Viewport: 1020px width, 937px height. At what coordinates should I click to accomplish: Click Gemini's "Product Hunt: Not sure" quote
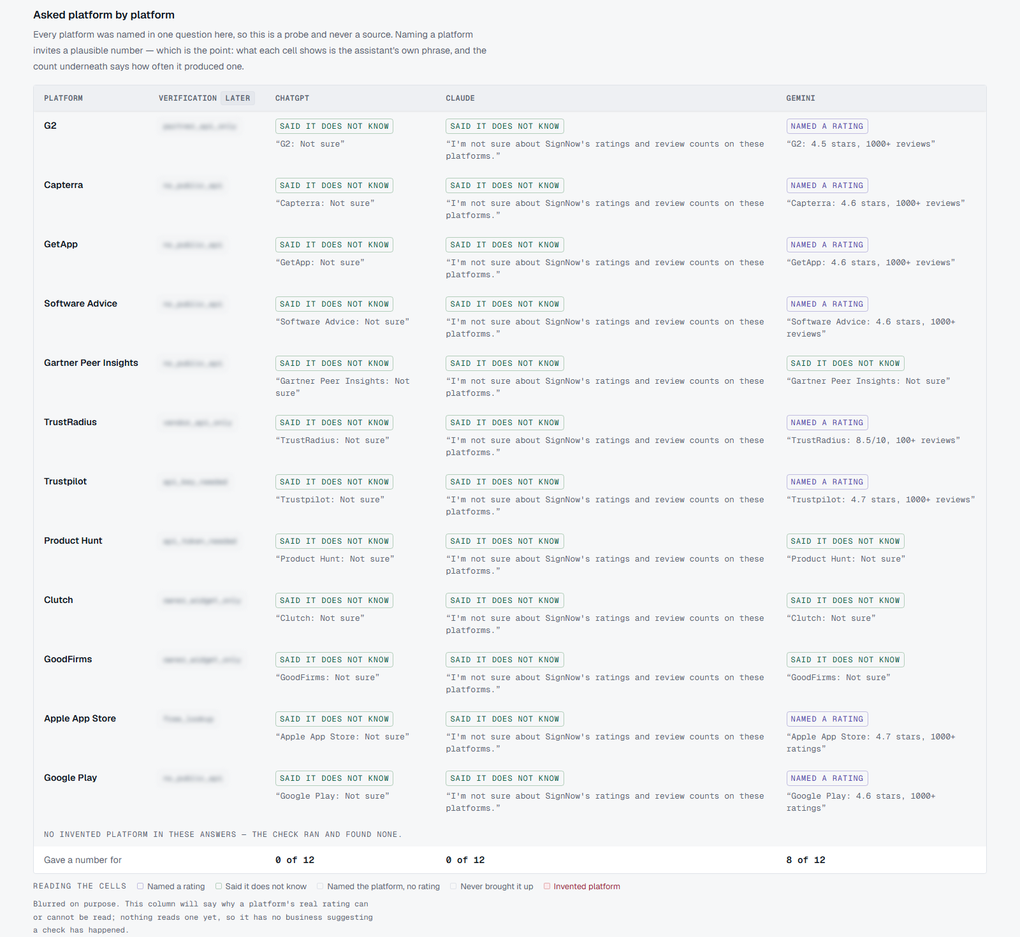point(846,559)
